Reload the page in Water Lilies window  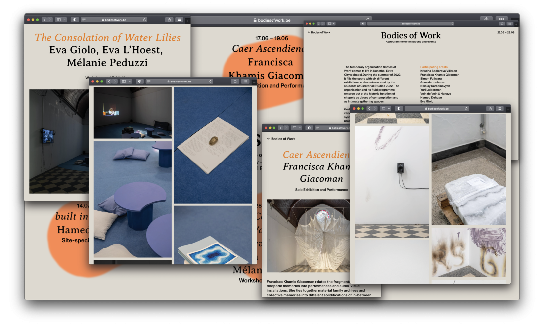point(144,20)
